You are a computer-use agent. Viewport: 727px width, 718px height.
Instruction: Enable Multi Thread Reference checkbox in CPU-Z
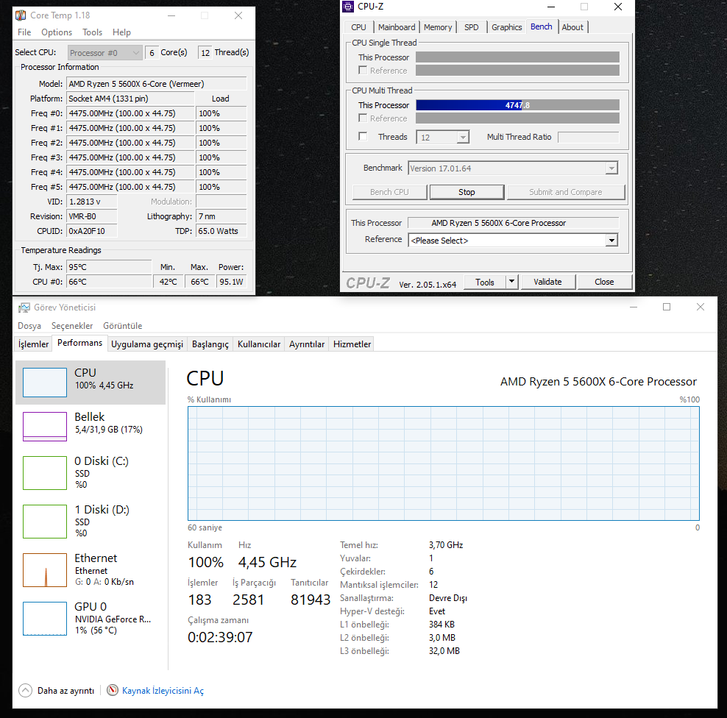click(363, 118)
